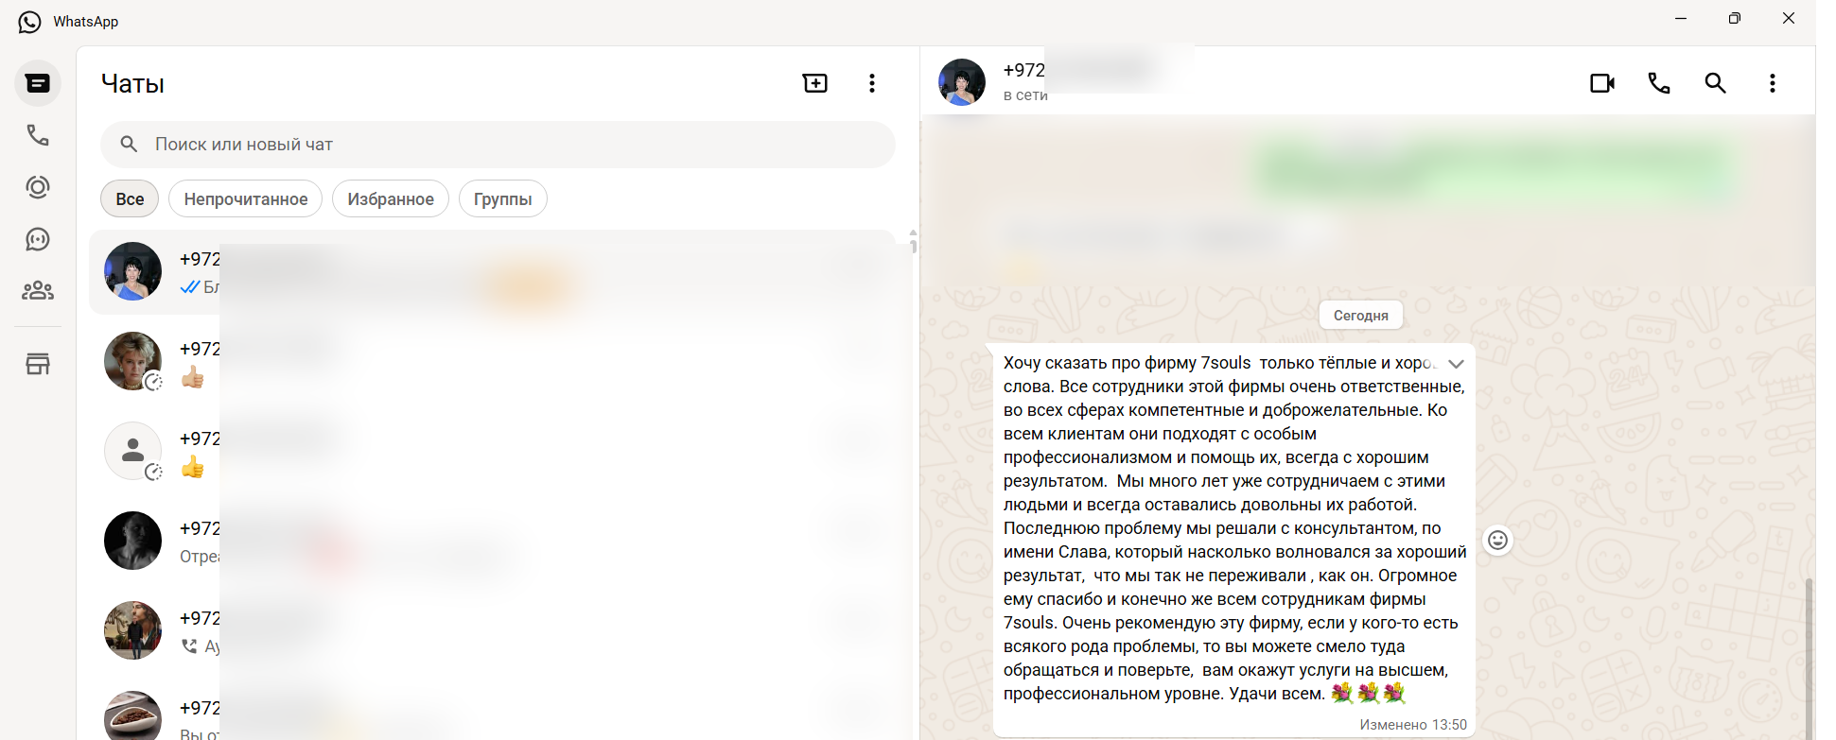
Task: Select the Непрочитанное filter
Action: click(246, 198)
